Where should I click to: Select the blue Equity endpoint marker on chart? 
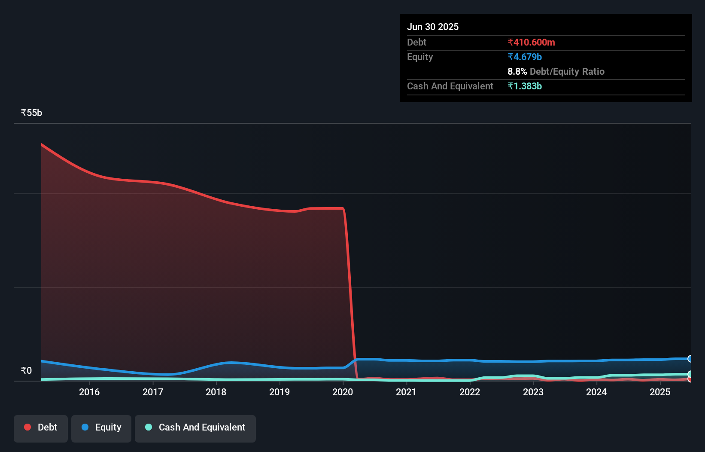click(x=690, y=359)
